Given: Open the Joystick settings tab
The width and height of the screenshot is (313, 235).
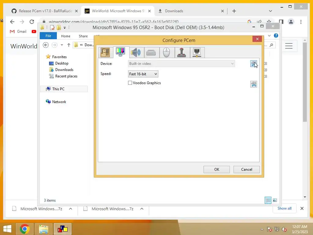Looking at the screenshot, I should tap(182, 53).
